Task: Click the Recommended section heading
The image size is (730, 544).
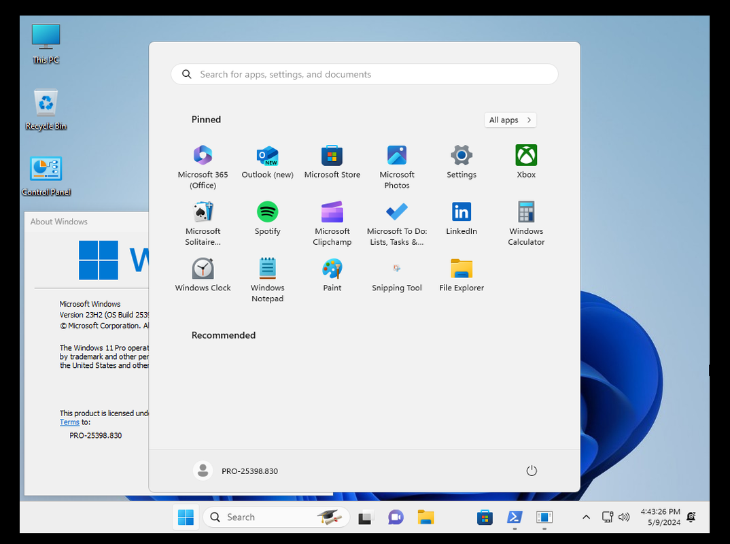Action: pos(224,335)
